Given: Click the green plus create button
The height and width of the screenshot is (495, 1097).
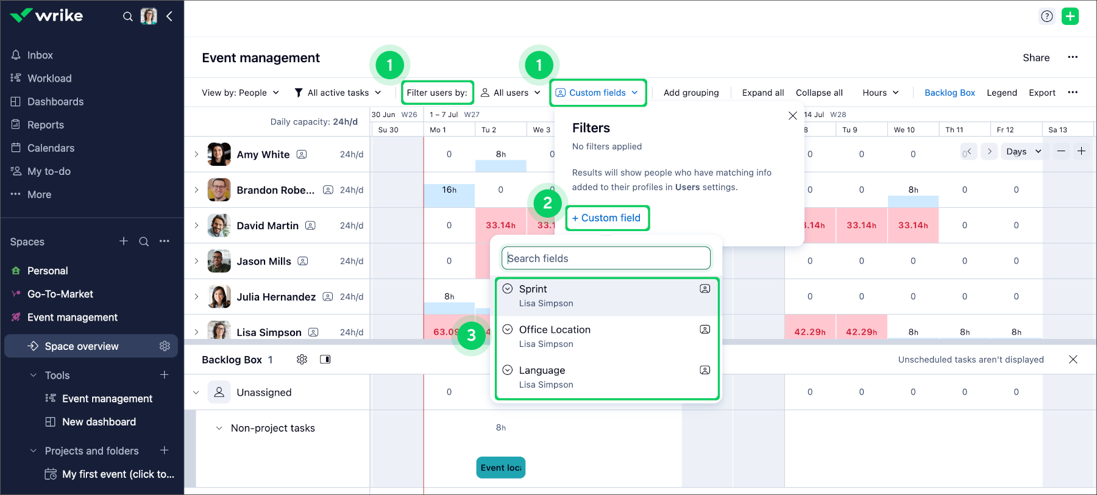Looking at the screenshot, I should 1070,16.
